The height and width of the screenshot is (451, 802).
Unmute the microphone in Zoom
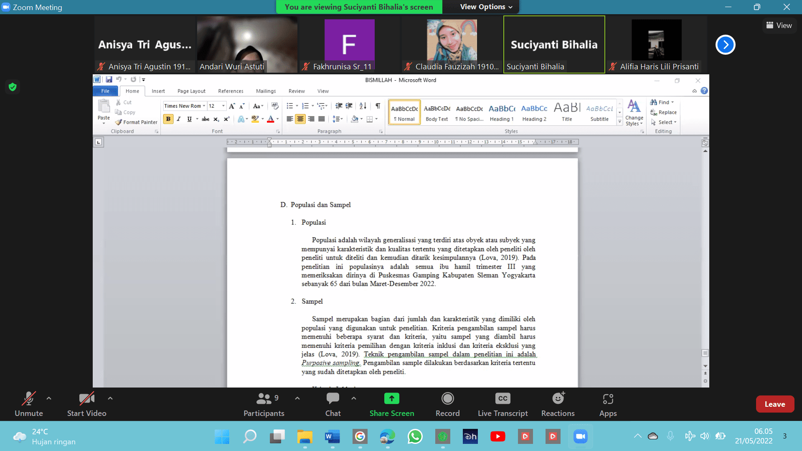(x=28, y=404)
